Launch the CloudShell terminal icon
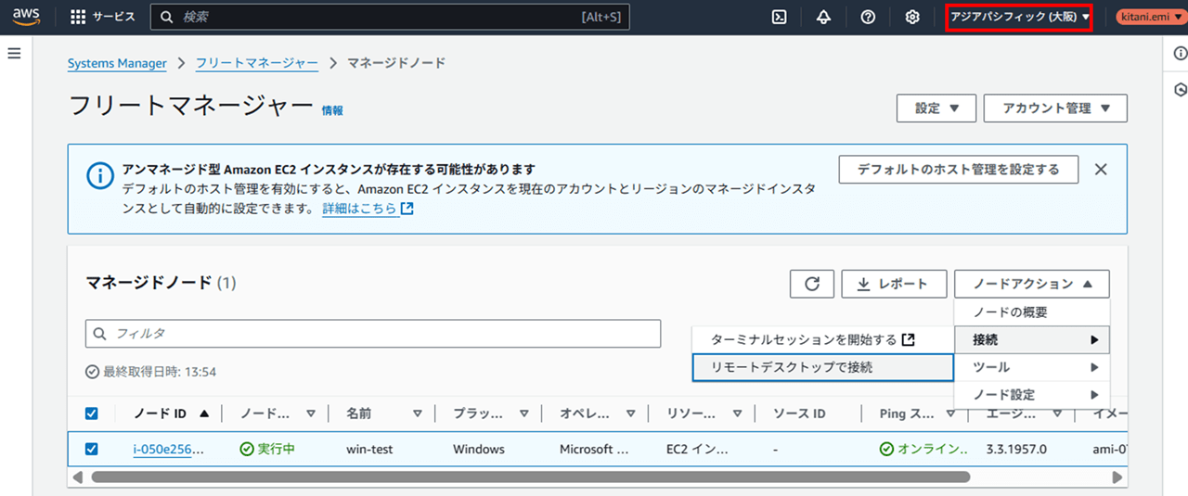The height and width of the screenshot is (496, 1188). [x=781, y=17]
